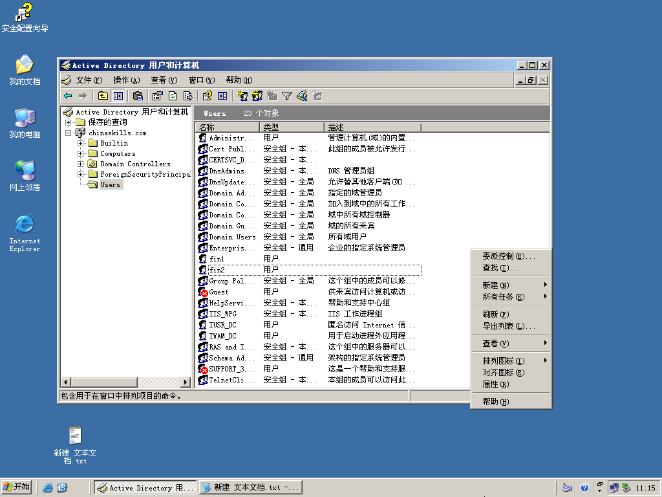Click the Export list toolbar icon
Viewport: 662px width, 497px height.
(188, 96)
